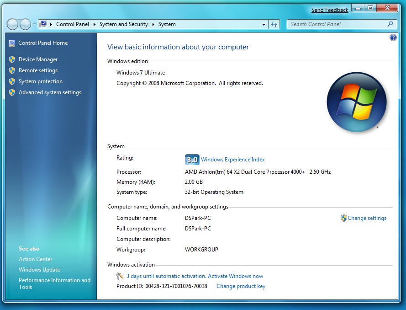Click the magnifier search icon
The height and width of the screenshot is (310, 406).
coord(390,24)
